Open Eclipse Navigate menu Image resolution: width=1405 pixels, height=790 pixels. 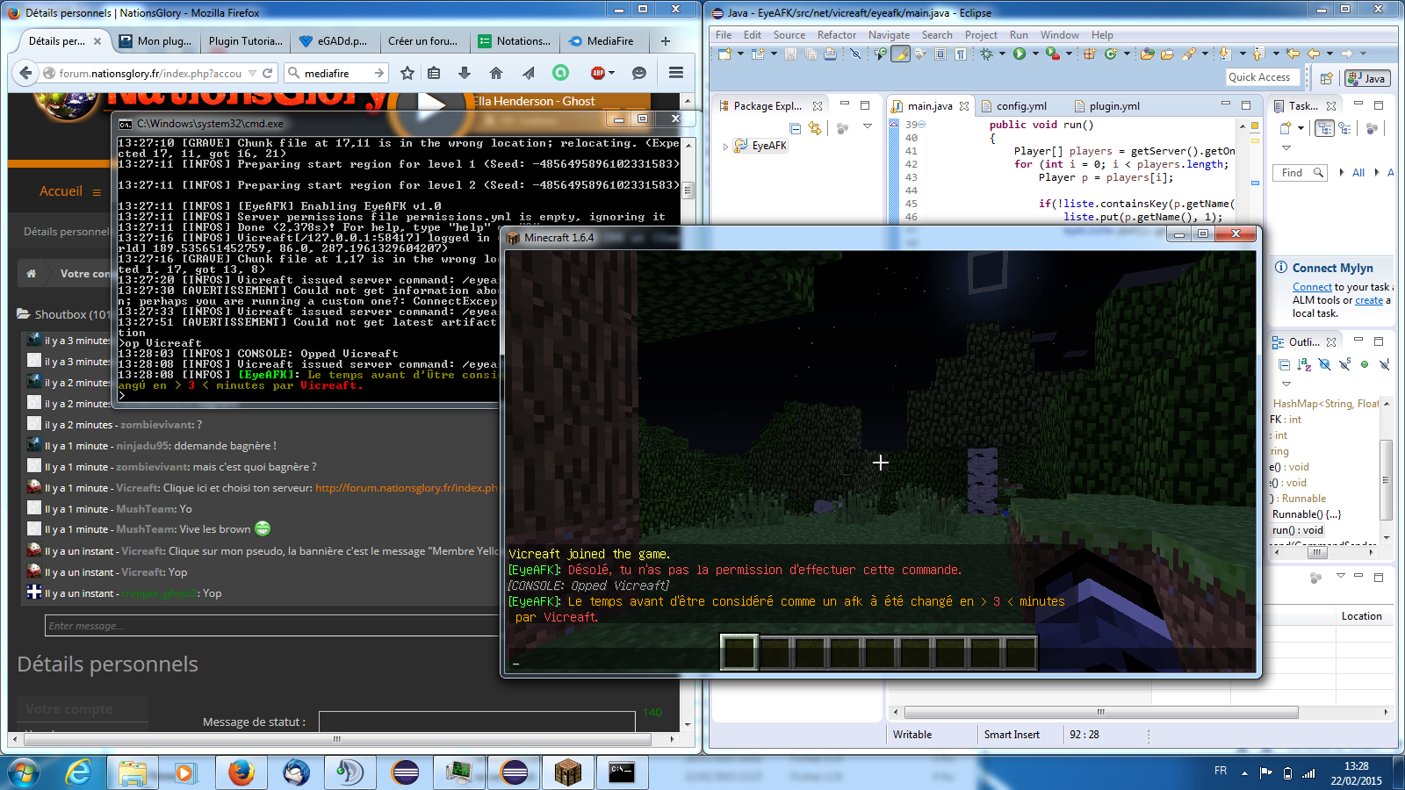889,35
